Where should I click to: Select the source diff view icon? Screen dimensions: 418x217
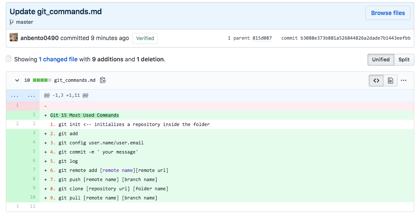376,81
